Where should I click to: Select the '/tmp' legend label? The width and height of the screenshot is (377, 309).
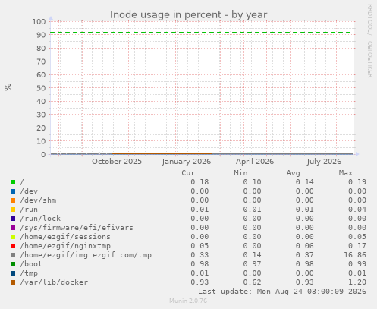click(29, 273)
